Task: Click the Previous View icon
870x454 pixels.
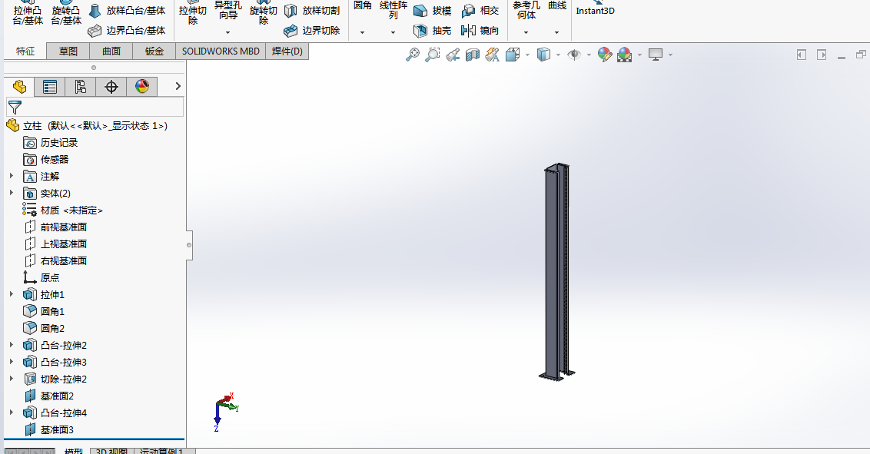Action: [453, 55]
